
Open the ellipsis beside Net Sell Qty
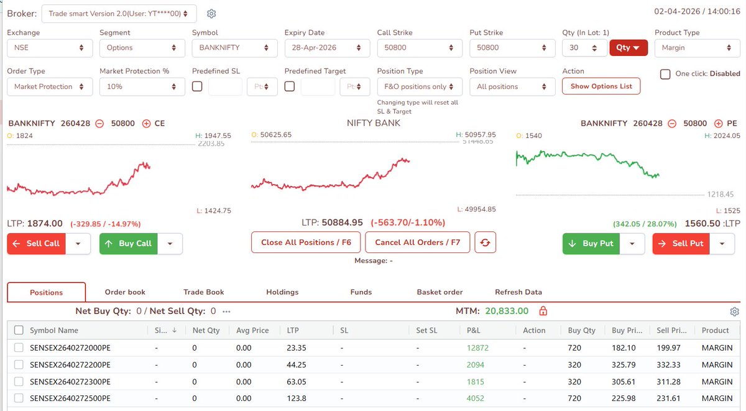[226, 311]
